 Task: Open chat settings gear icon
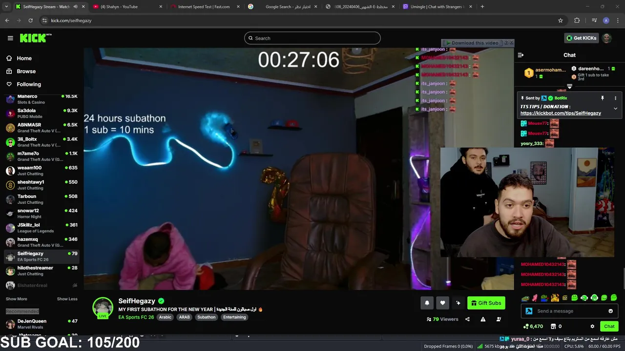tap(592, 326)
